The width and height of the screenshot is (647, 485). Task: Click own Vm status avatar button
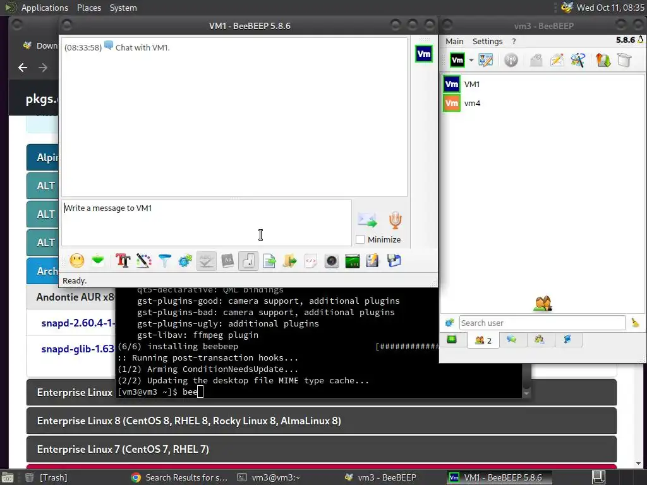tap(457, 60)
